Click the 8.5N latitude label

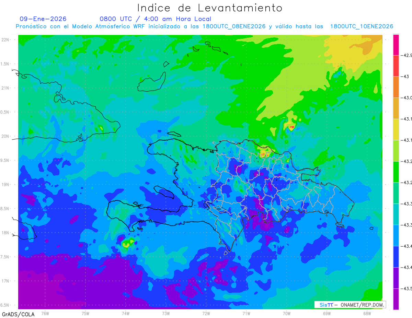click(5, 209)
